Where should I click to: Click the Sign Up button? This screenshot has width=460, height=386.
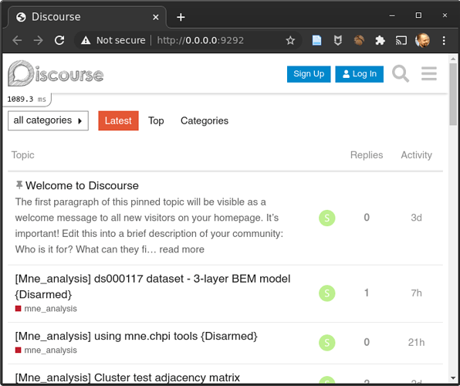(x=309, y=74)
